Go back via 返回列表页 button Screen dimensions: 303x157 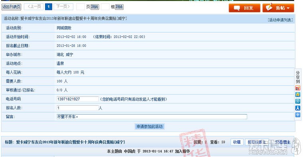pos(12,7)
